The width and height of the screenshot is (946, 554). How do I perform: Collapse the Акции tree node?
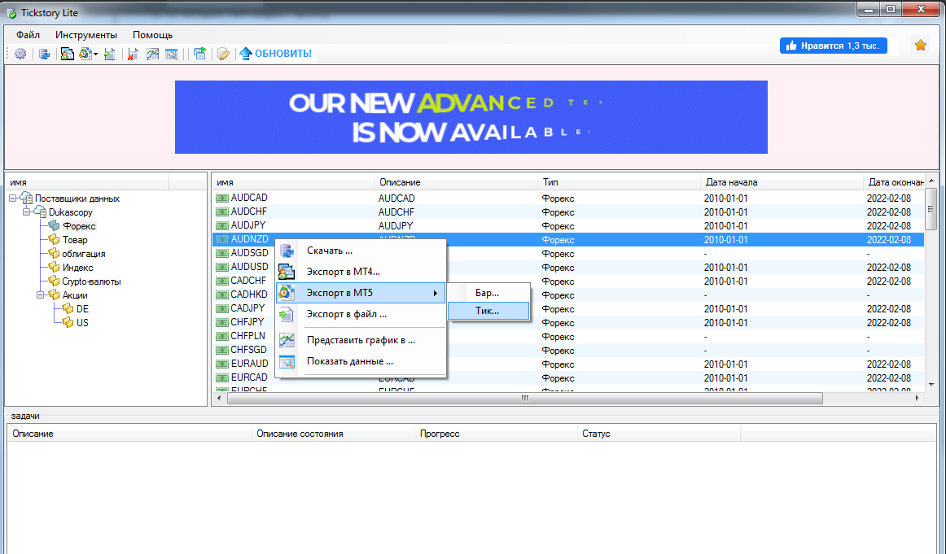click(x=41, y=294)
